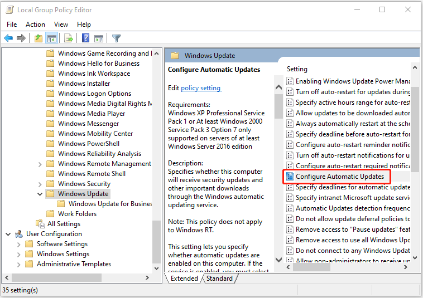This screenshot has width=423, height=298.
Task: Open the View menu
Action: [61, 25]
